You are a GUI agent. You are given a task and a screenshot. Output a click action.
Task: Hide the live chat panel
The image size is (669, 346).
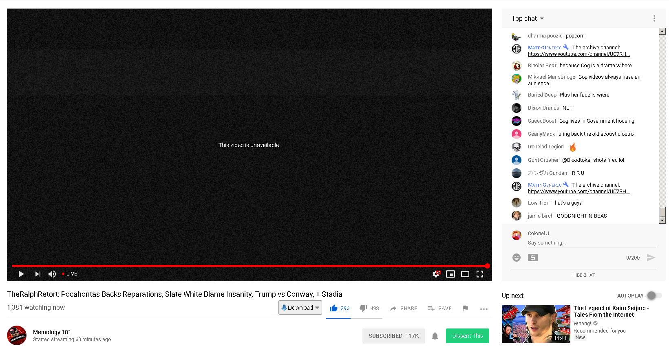click(583, 275)
